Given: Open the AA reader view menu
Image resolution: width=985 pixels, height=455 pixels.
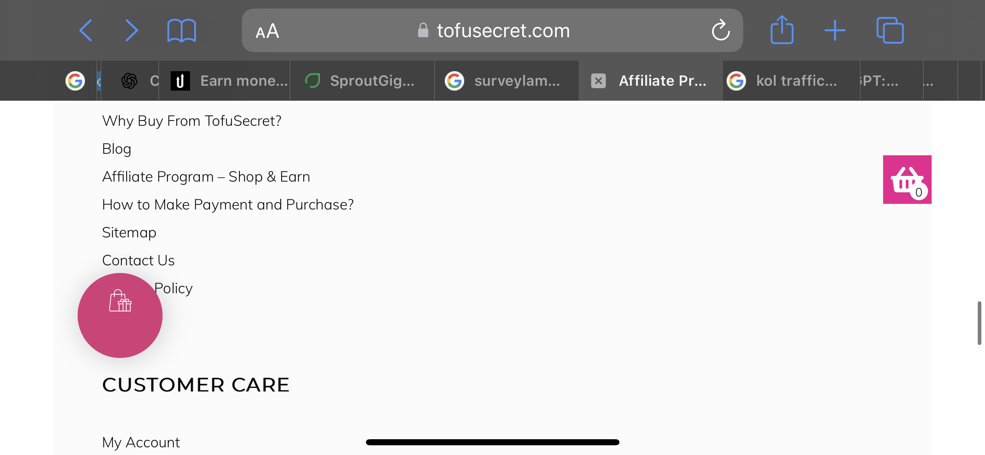Looking at the screenshot, I should 267,31.
